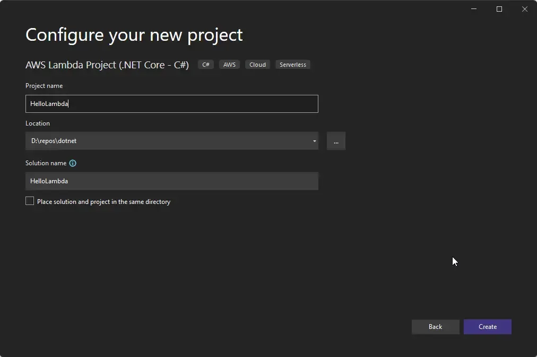Go Back to template selection

(435, 327)
